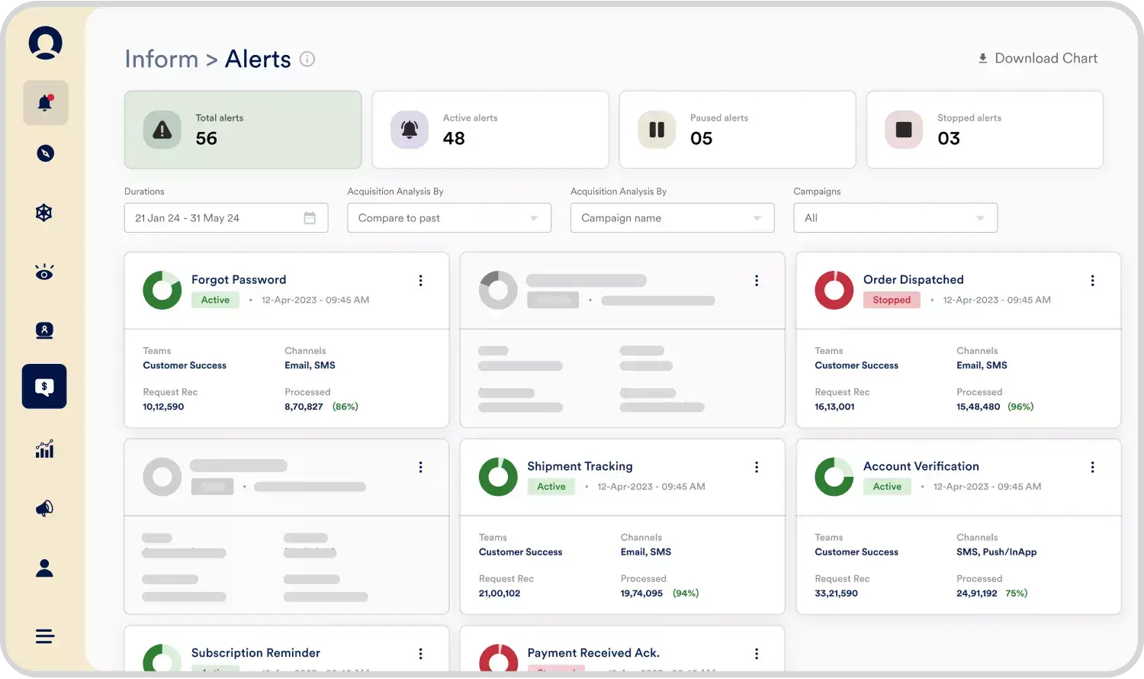Click the eye monitoring icon in sidebar
The height and width of the screenshot is (679, 1144).
(x=44, y=272)
